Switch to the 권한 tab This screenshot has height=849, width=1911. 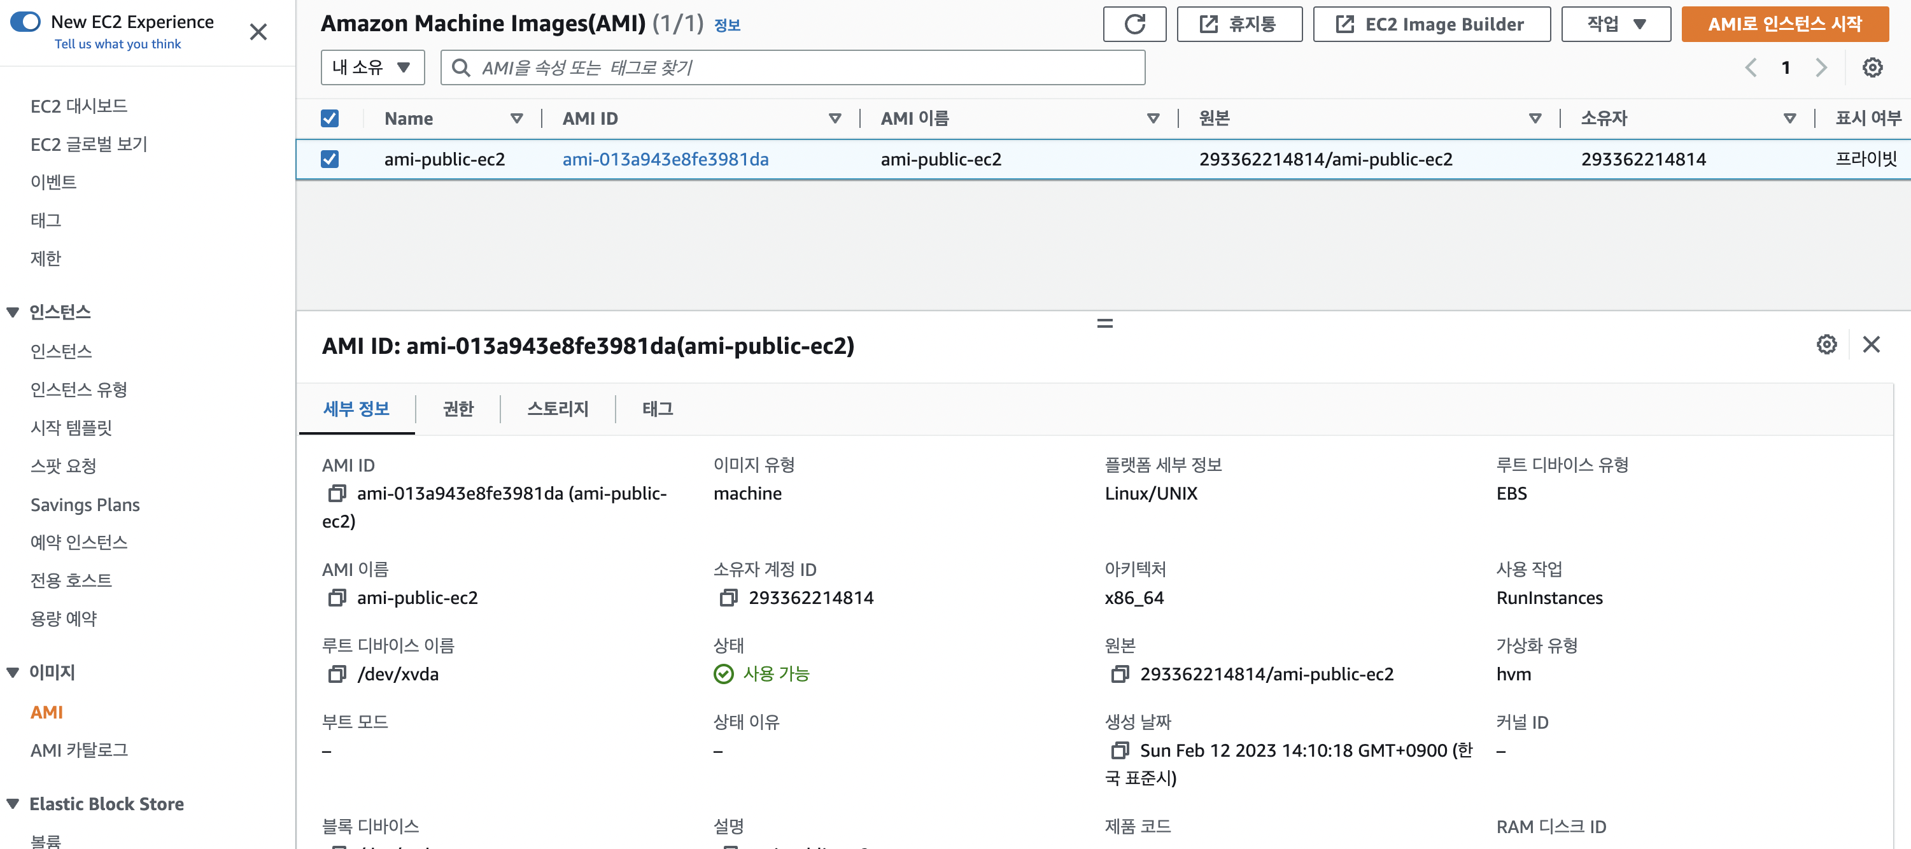coord(457,409)
